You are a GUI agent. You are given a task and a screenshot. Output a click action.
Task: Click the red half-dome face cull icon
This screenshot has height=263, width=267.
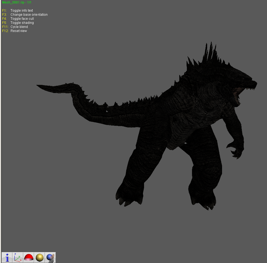[29, 257]
